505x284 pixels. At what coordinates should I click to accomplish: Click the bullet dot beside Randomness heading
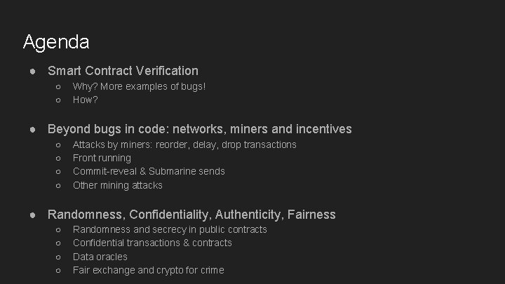pos(32,215)
